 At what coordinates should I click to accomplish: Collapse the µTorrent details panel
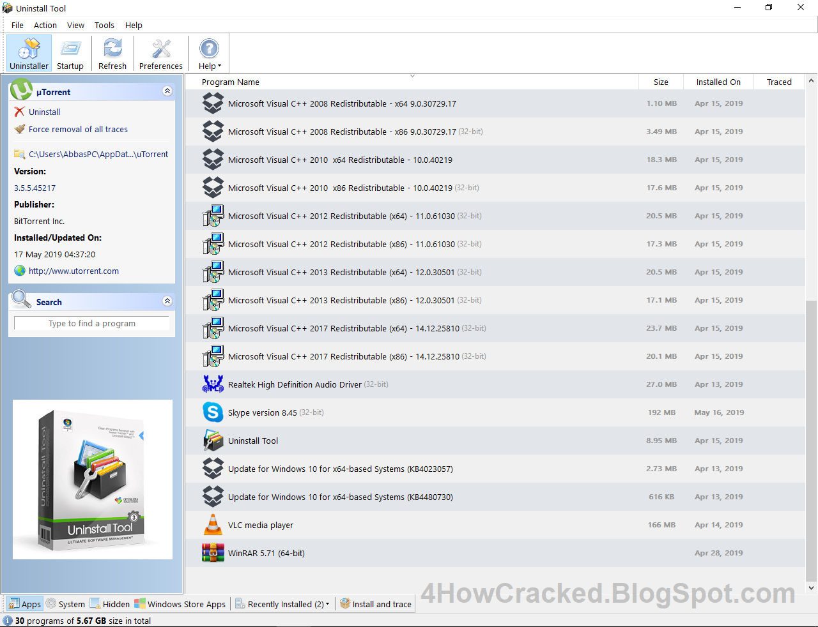167,91
